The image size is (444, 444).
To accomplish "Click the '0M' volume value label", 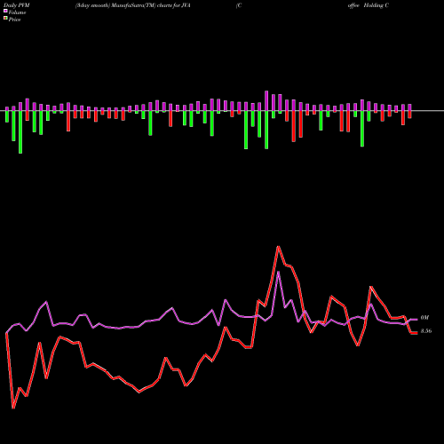I will (x=424, y=318).
